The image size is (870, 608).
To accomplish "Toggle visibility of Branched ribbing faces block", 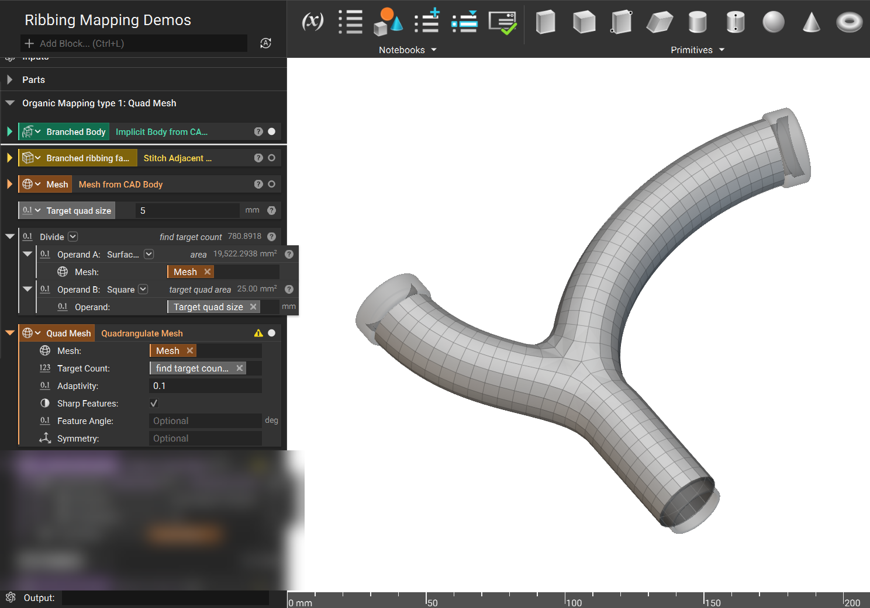I will [271, 158].
